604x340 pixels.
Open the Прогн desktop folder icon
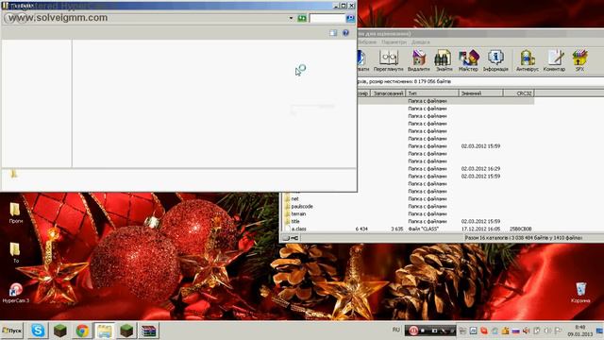click(15, 212)
